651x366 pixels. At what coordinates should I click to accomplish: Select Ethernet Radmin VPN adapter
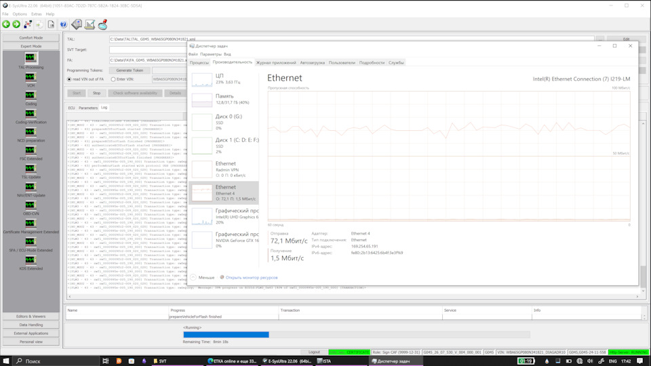tap(223, 169)
